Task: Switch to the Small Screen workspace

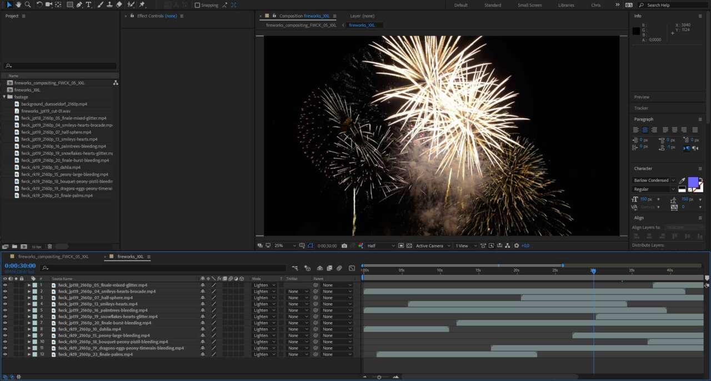Action: click(x=529, y=5)
